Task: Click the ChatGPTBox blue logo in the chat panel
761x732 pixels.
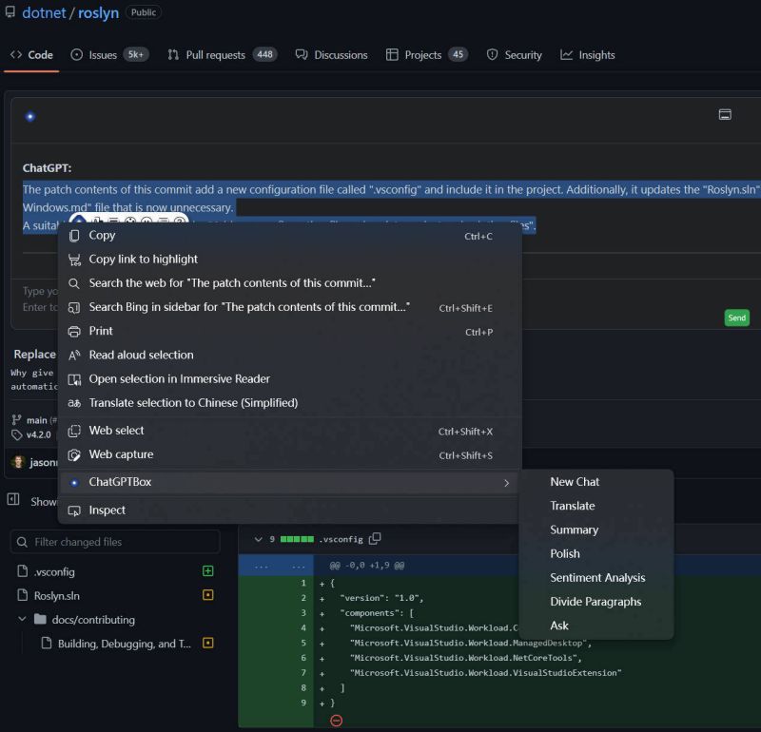Action: (28, 115)
